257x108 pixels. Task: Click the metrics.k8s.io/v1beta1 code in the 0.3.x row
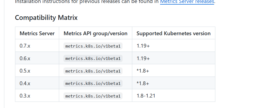tap(93, 96)
